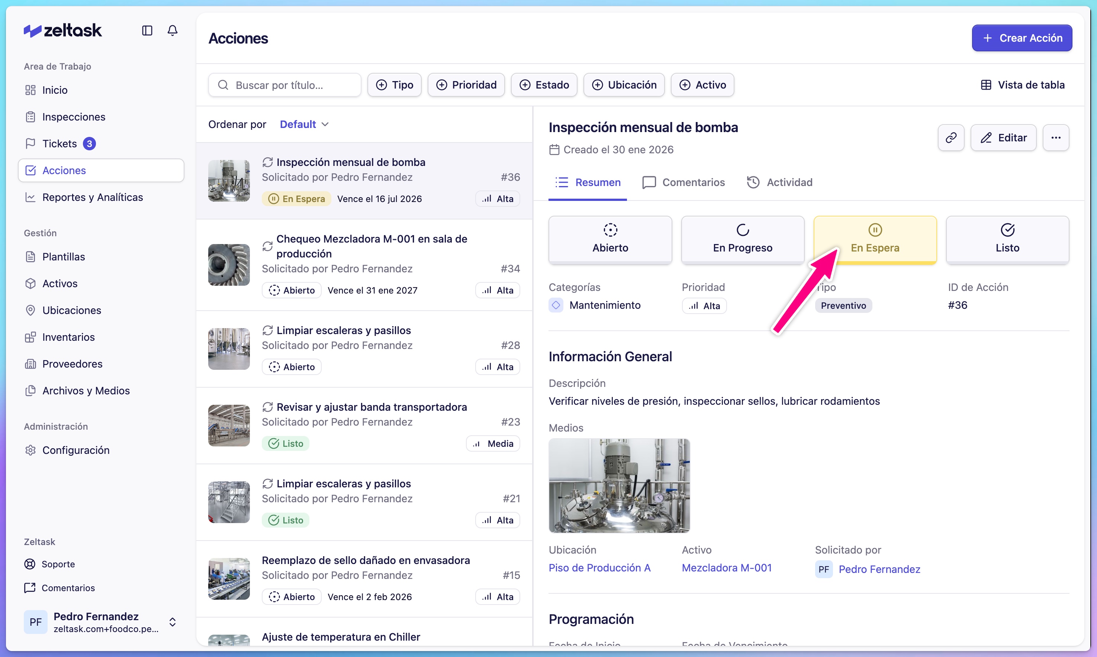The width and height of the screenshot is (1097, 657).
Task: Open Limpiar escaleras y pasillos #28
Action: pyautogui.click(x=364, y=349)
